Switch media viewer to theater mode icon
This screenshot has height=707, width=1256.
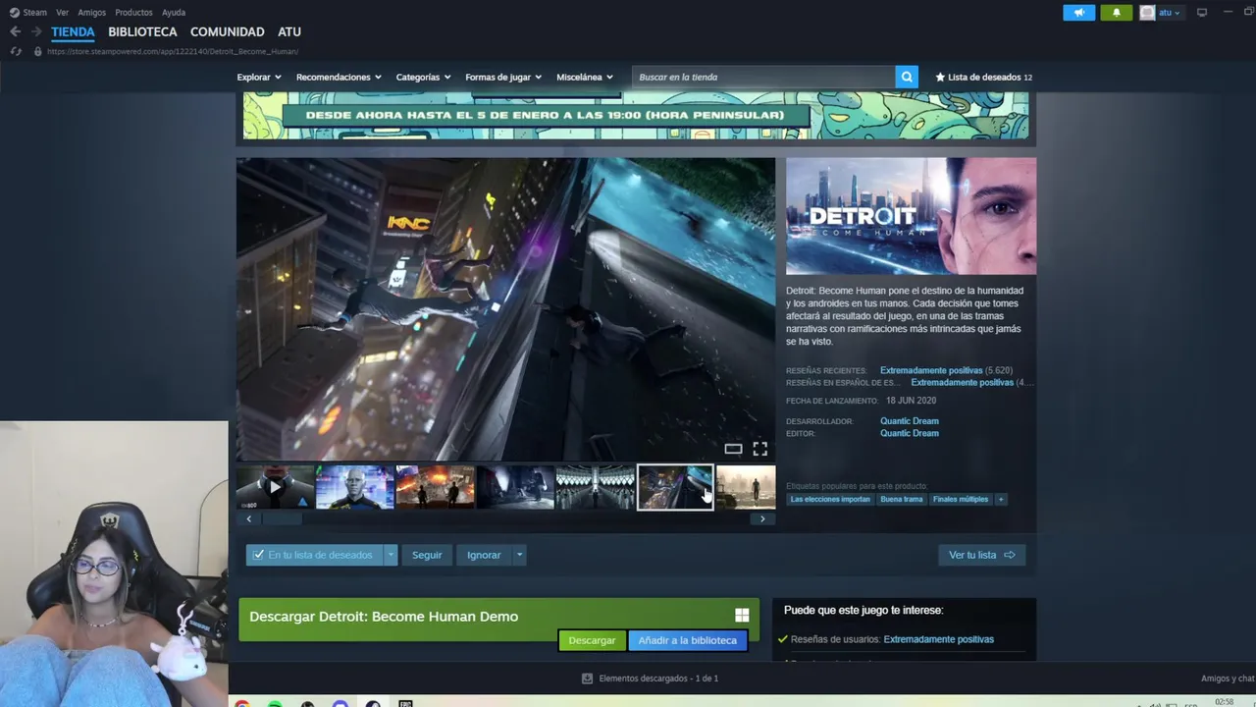[x=733, y=449]
